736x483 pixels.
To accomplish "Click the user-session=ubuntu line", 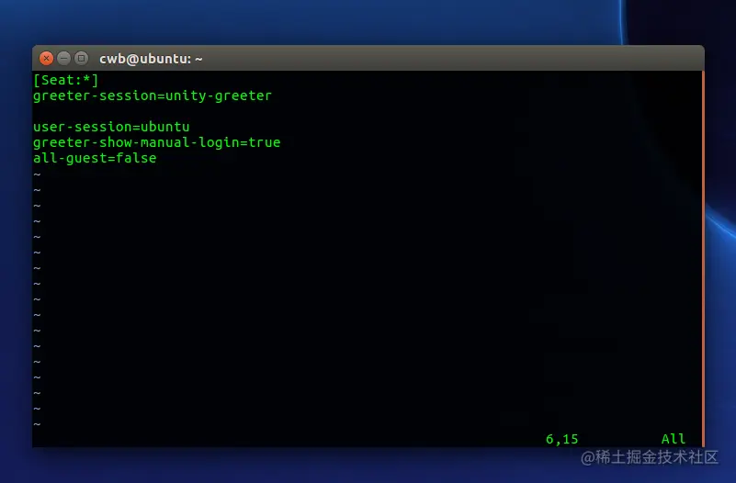I will click(111, 127).
